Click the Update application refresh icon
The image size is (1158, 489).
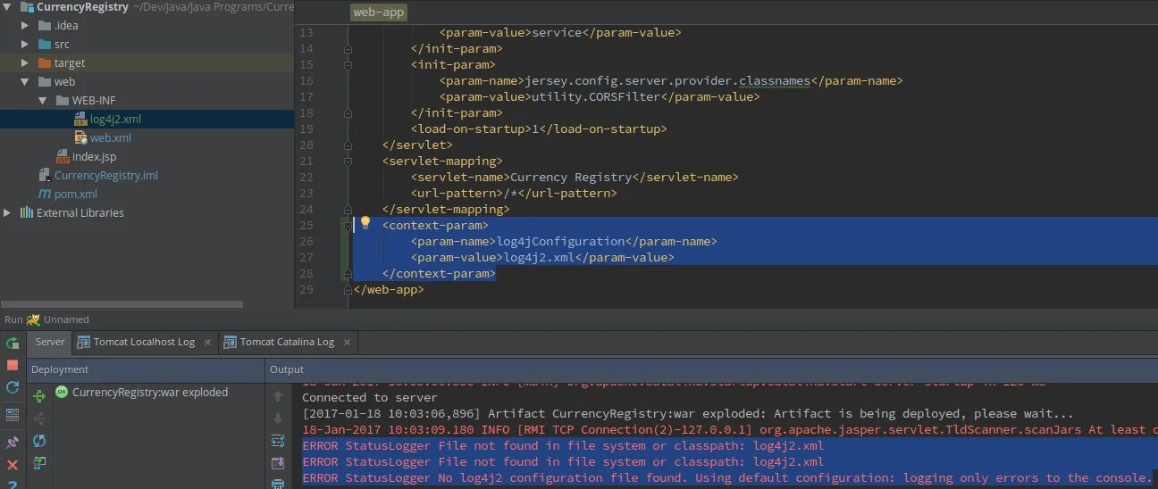[13, 387]
